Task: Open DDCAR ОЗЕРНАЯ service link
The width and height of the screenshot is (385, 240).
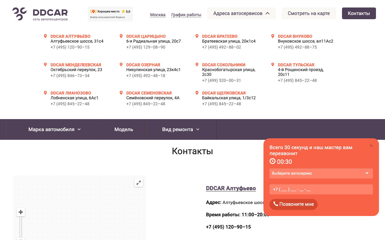Action: pos(143,65)
